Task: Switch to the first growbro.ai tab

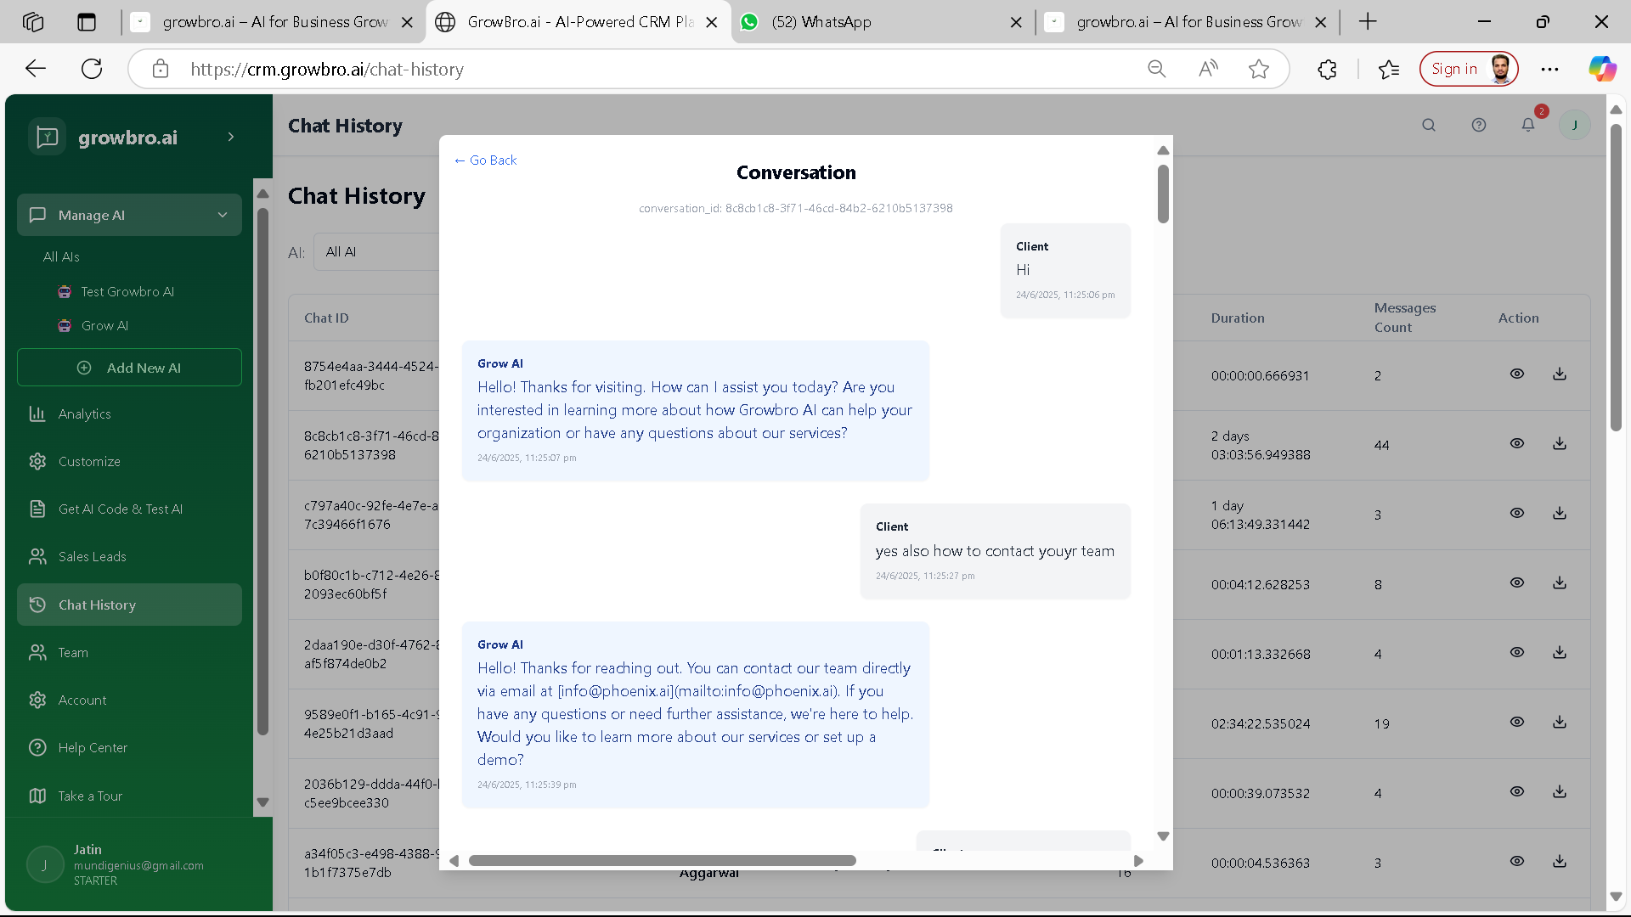Action: (273, 22)
